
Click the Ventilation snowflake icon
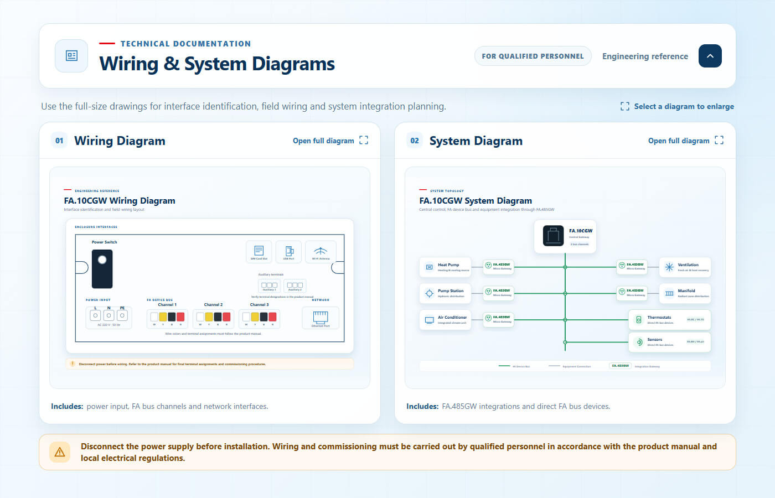[669, 267]
